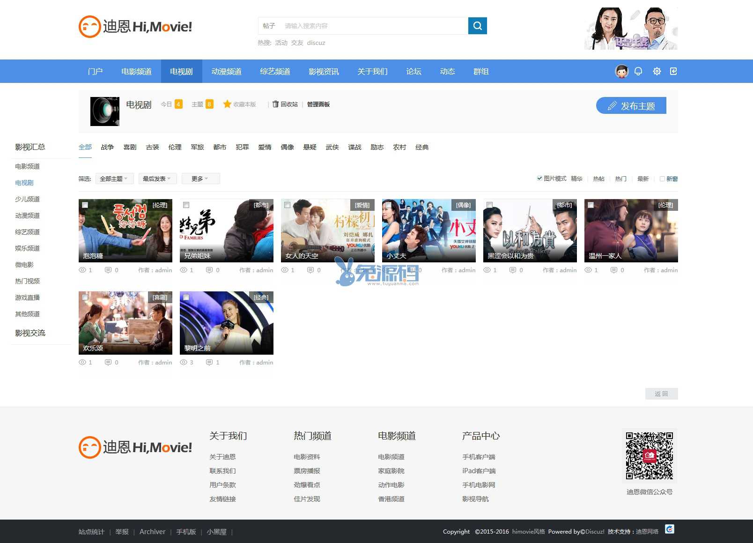This screenshot has width=753, height=543.
Task: Click the views eye icon under 兄弟姐妹
Action: pyautogui.click(x=184, y=270)
